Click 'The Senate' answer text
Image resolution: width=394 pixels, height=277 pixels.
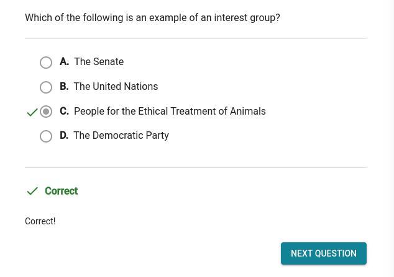pyautogui.click(x=99, y=62)
